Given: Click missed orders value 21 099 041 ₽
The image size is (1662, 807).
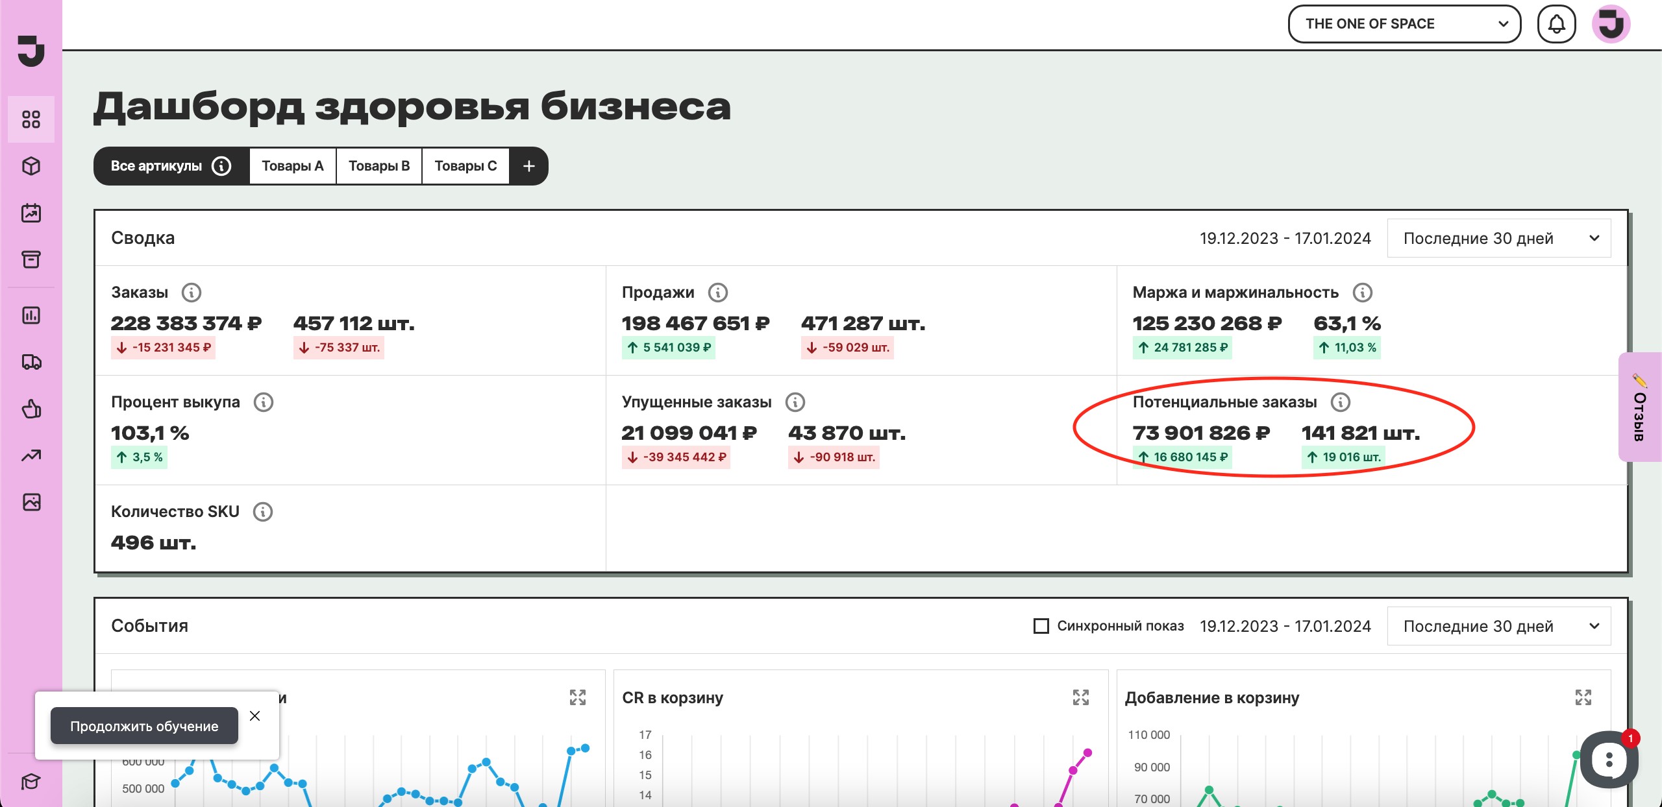Looking at the screenshot, I should coord(689,433).
